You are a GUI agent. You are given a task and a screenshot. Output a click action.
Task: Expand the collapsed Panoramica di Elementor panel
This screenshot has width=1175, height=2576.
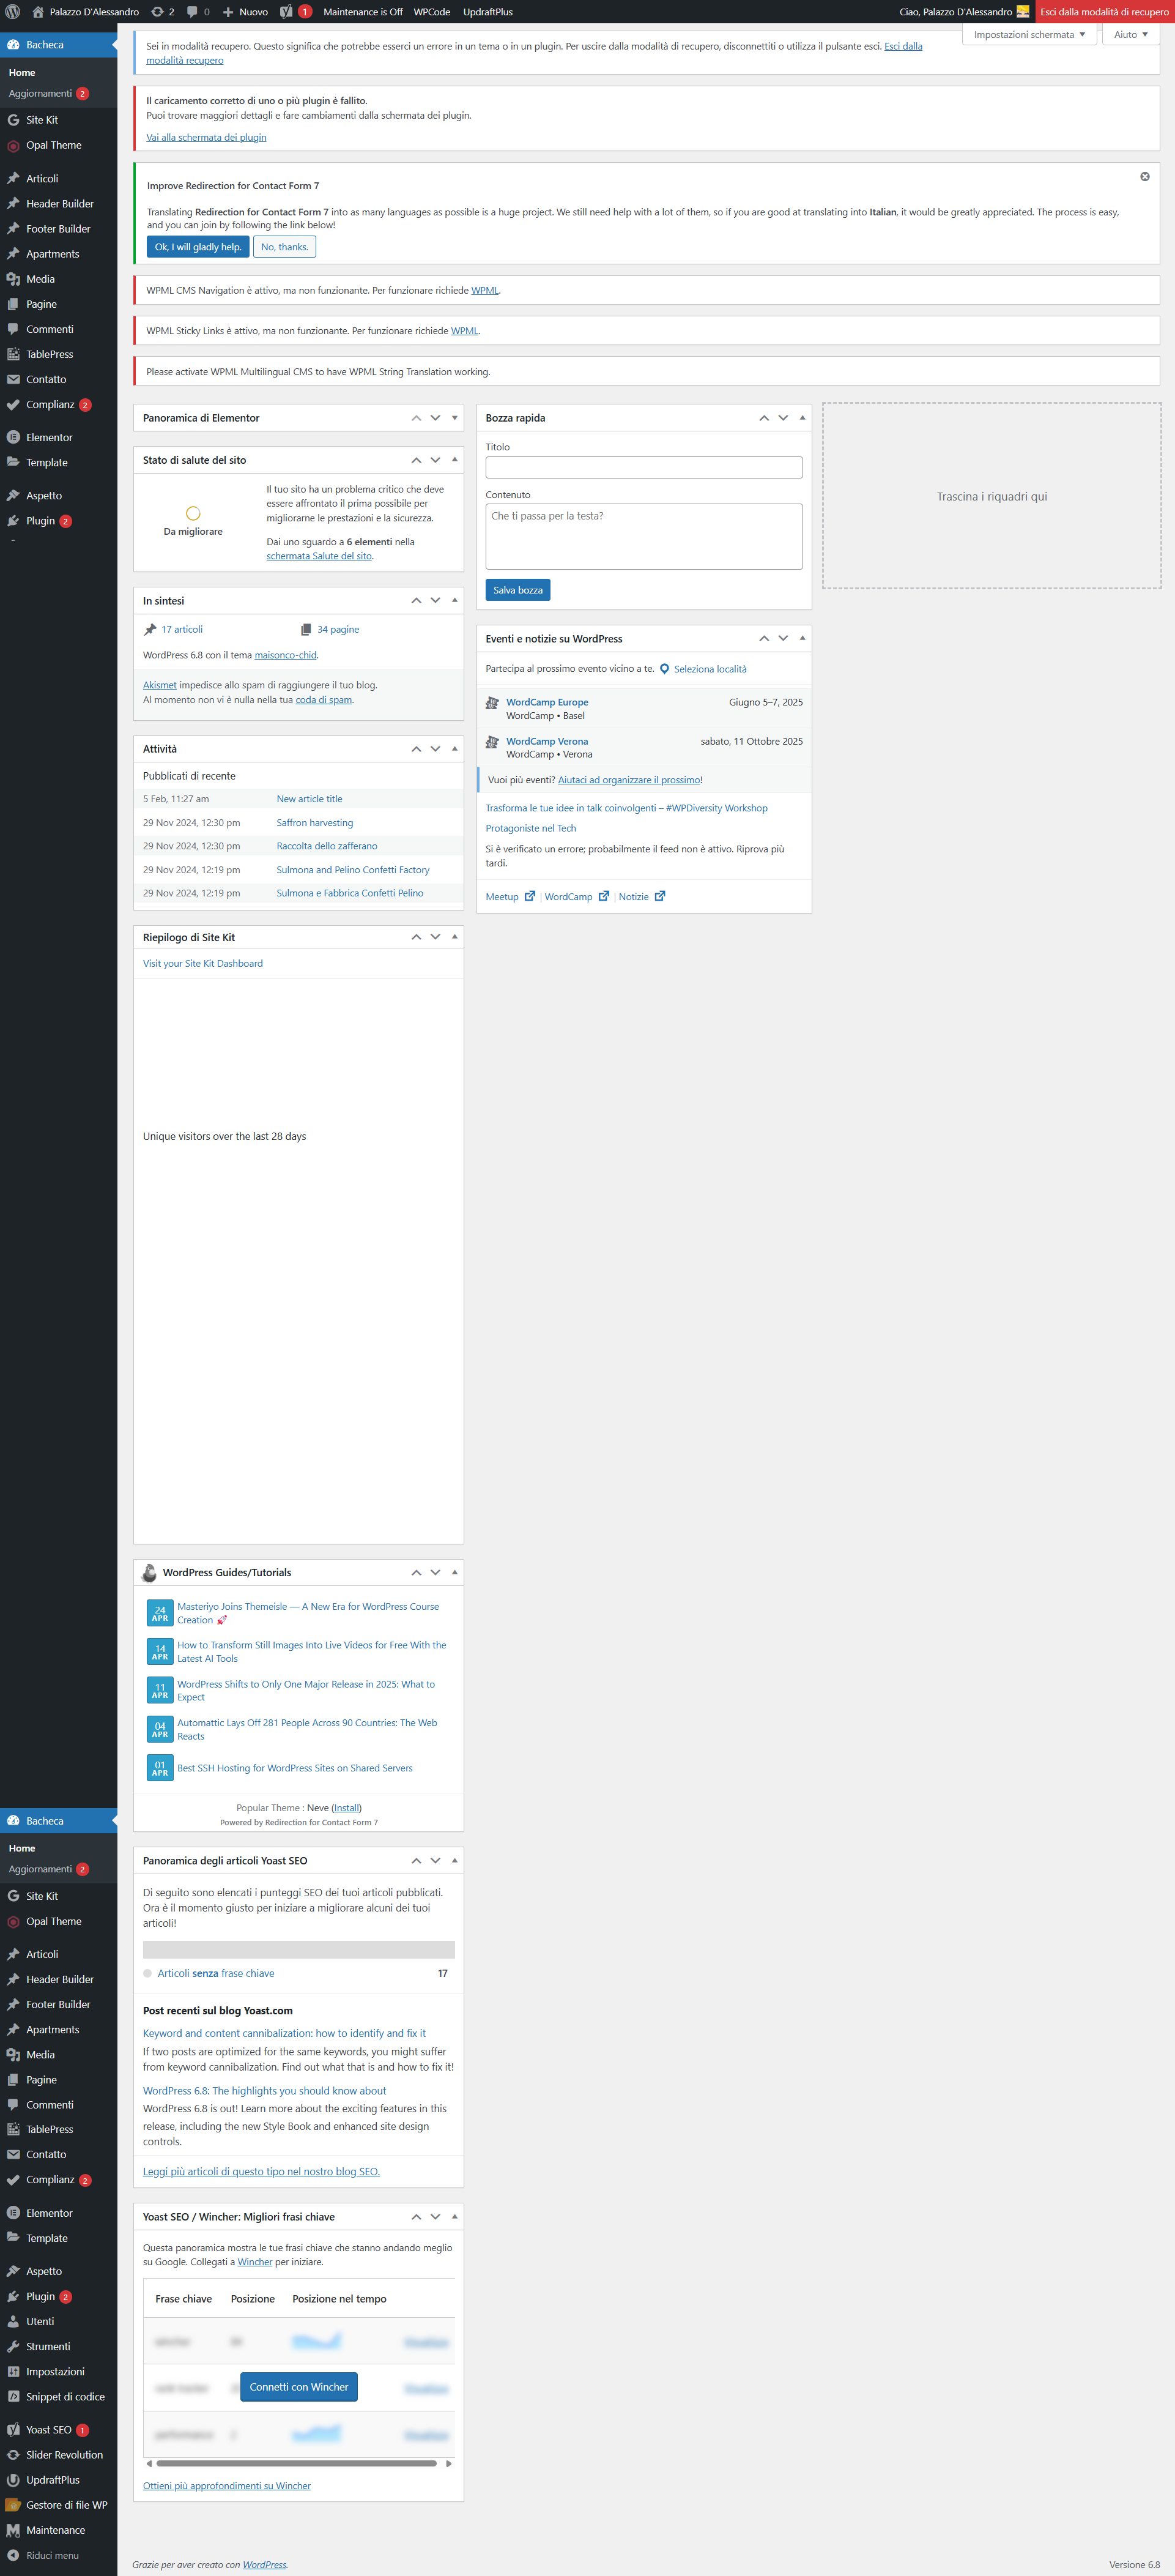pos(455,418)
